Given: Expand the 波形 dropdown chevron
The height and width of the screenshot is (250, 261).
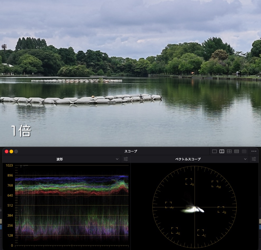Looking at the screenshot, I should click(x=117, y=159).
